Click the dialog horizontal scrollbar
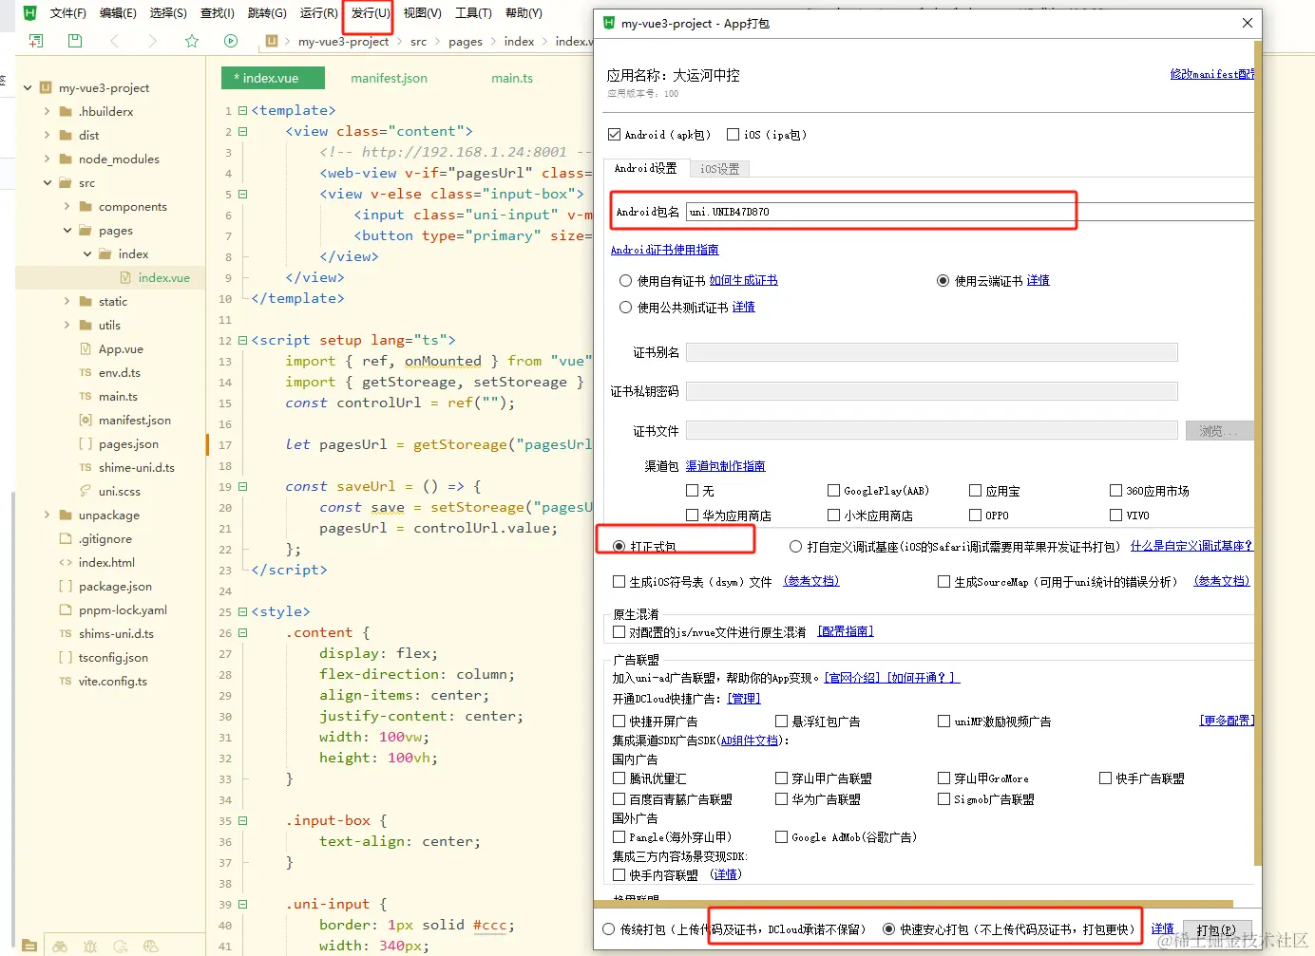 (x=914, y=903)
